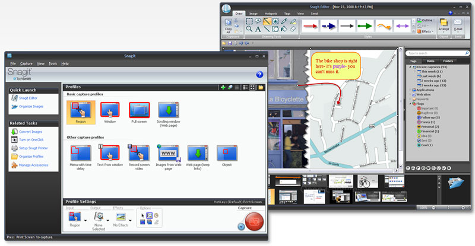This screenshot has height=246, width=475.
Task: Open capture mode dropdown beside Capture button
Action: [241, 226]
